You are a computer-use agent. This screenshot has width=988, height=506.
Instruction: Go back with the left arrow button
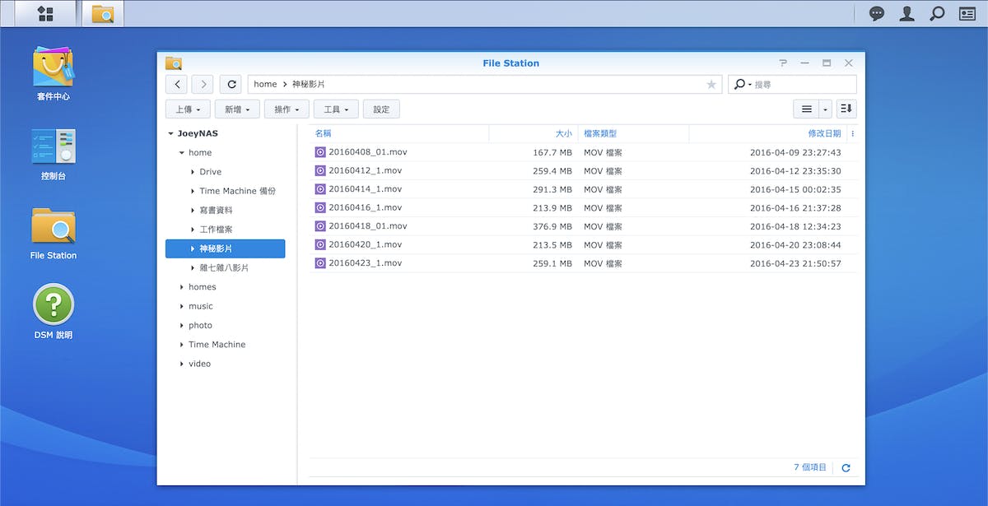point(176,84)
